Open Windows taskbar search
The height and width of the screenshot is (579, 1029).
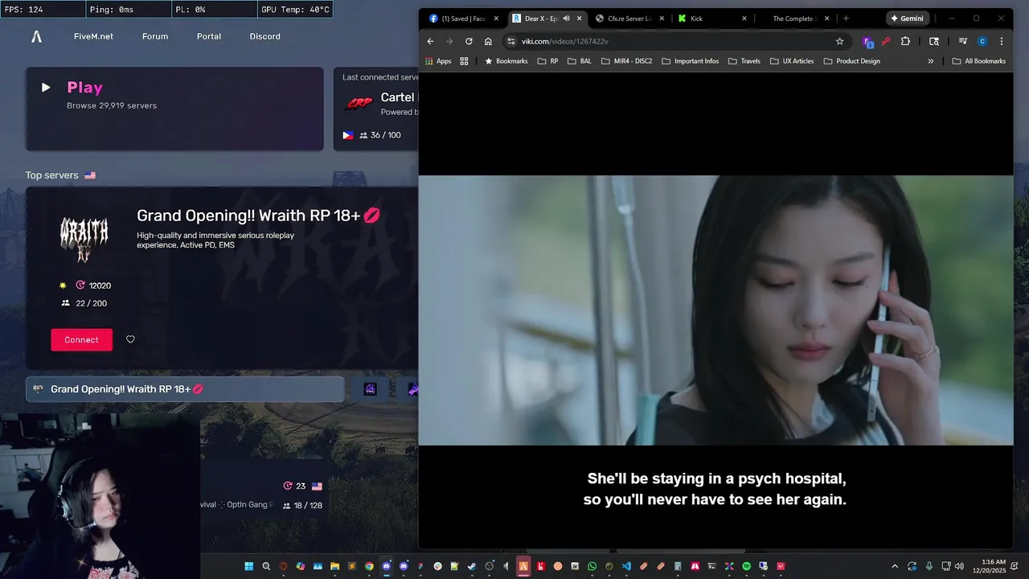coord(266,566)
